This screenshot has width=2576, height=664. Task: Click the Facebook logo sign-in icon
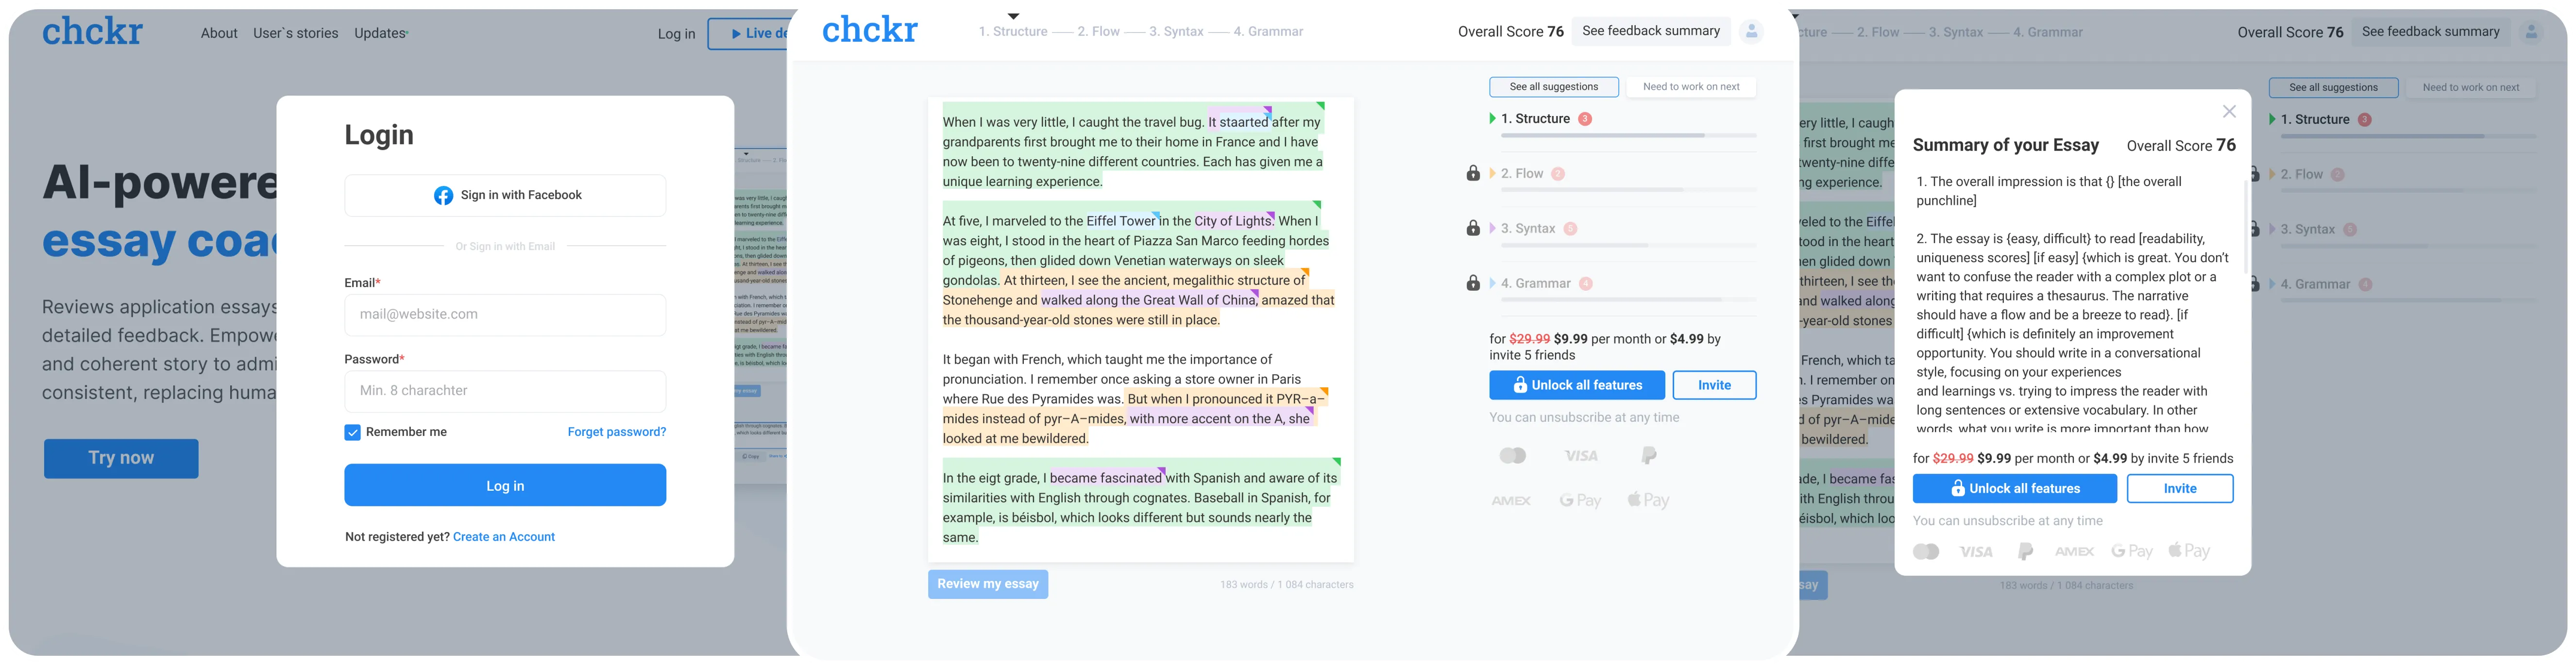tap(443, 196)
